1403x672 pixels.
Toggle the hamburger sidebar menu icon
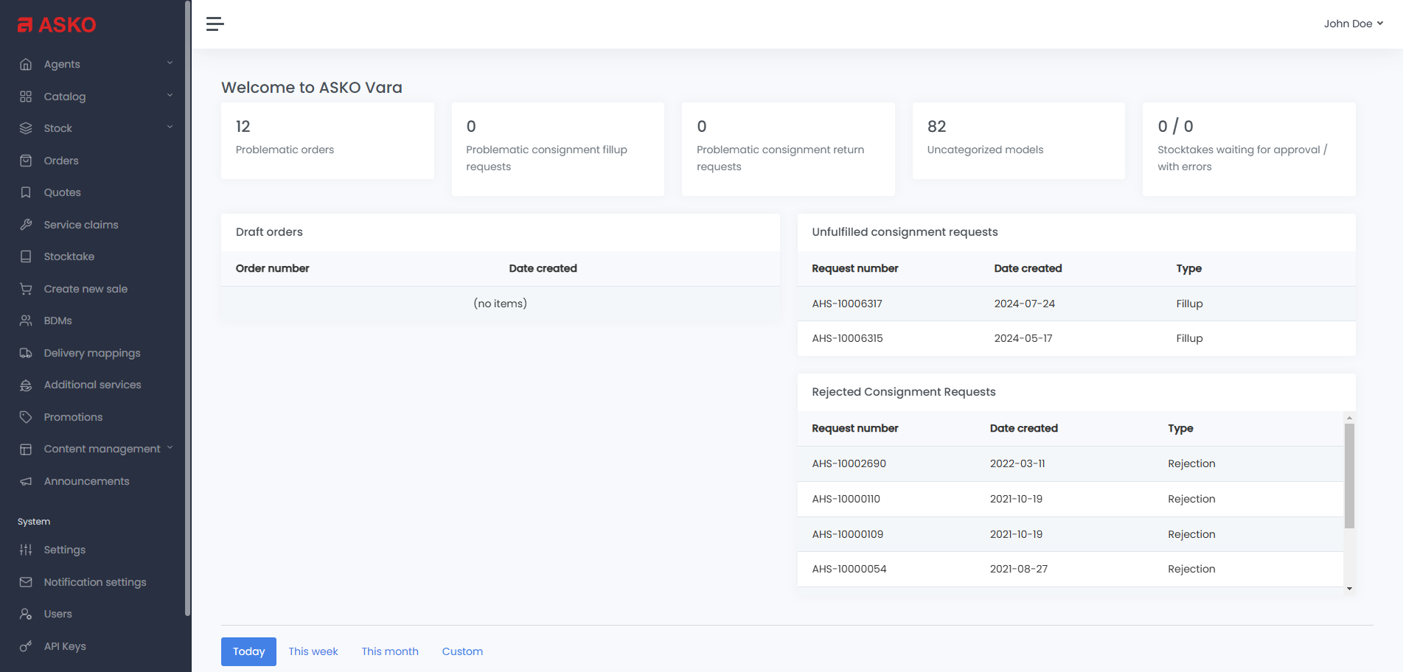click(x=215, y=24)
